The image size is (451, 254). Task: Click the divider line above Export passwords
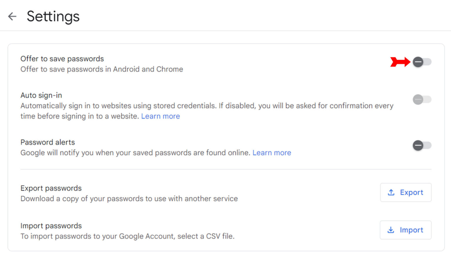(225, 169)
